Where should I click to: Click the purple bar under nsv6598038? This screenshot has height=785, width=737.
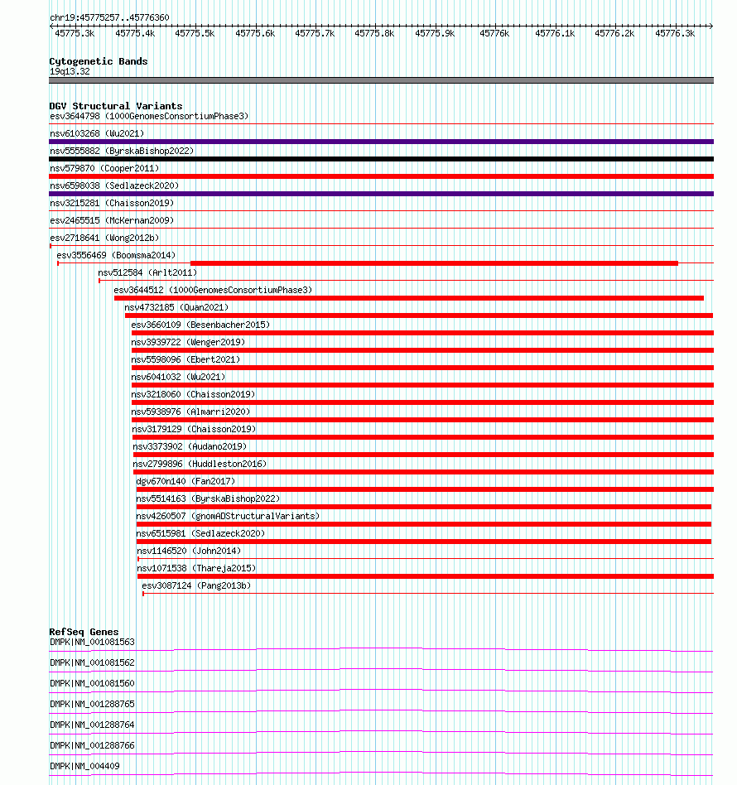click(x=381, y=194)
